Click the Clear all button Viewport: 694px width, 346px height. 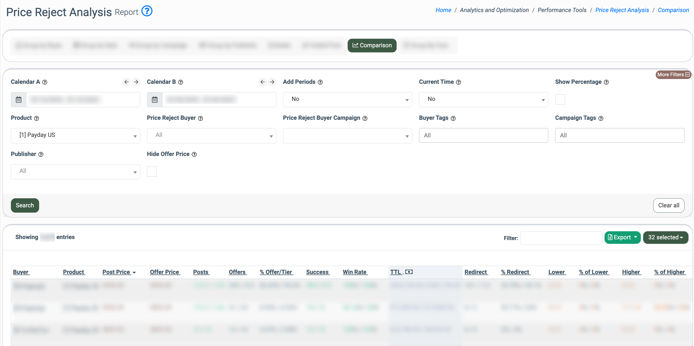(668, 205)
